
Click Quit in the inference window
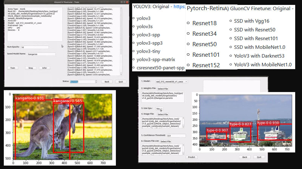(259, 157)
